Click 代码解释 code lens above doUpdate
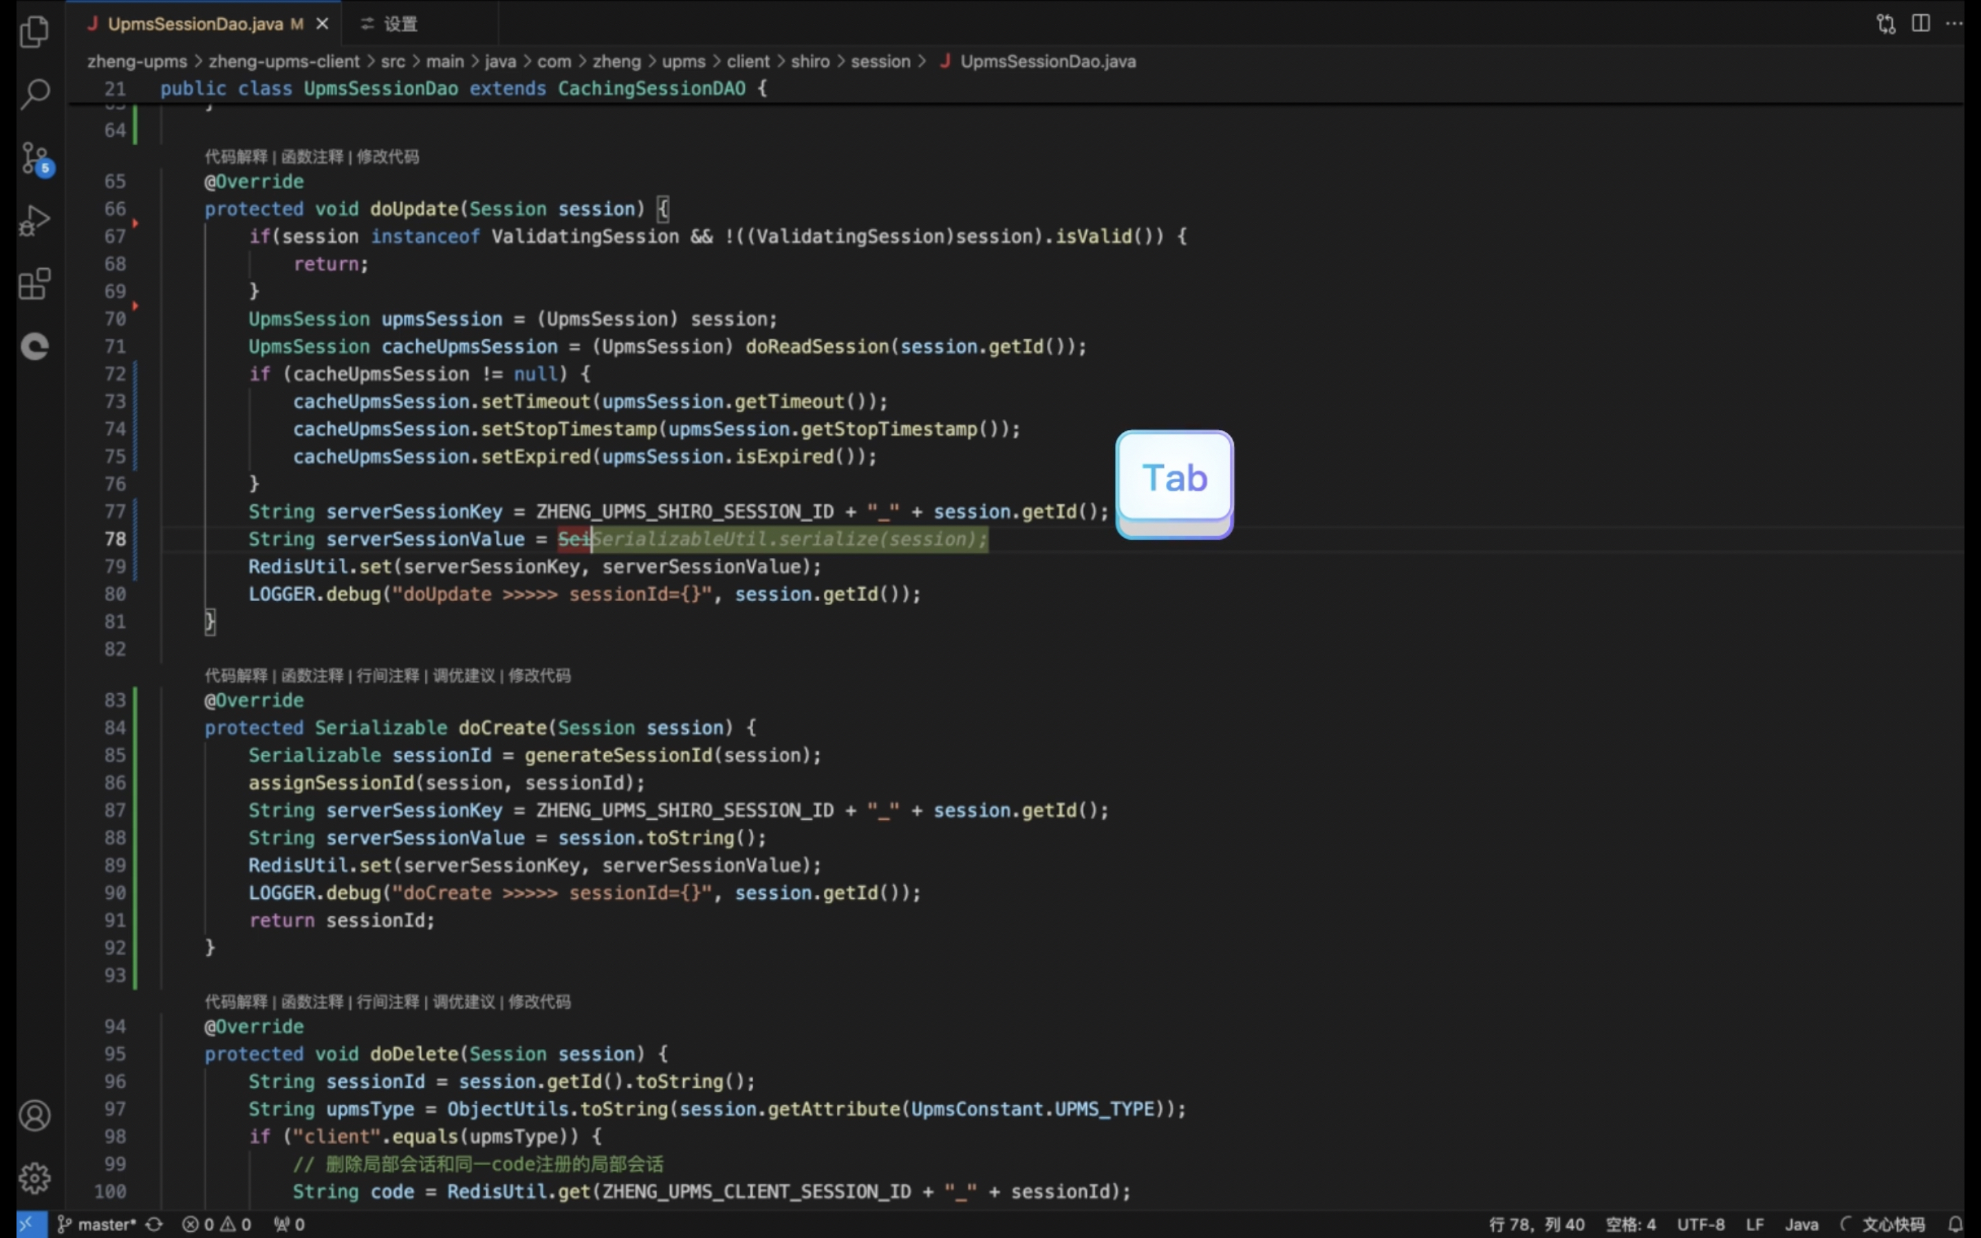This screenshot has width=1981, height=1238. point(236,156)
